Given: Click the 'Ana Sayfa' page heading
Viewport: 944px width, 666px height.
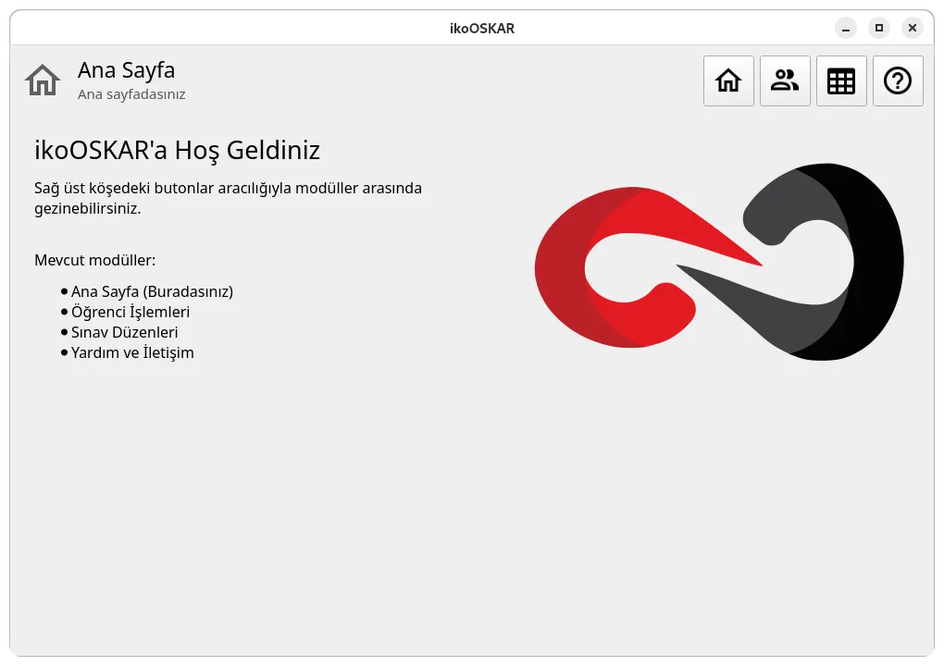Looking at the screenshot, I should (127, 70).
